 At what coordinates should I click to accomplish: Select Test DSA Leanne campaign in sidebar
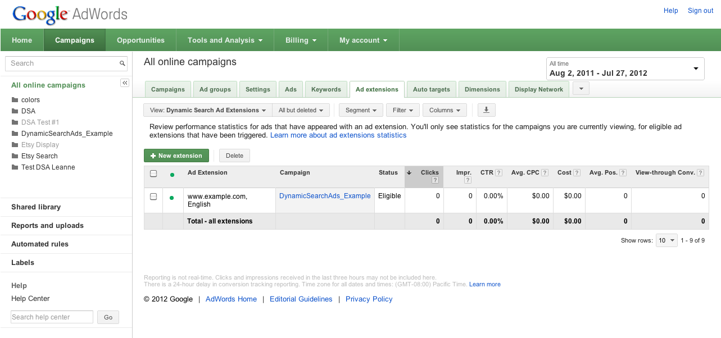coord(48,167)
